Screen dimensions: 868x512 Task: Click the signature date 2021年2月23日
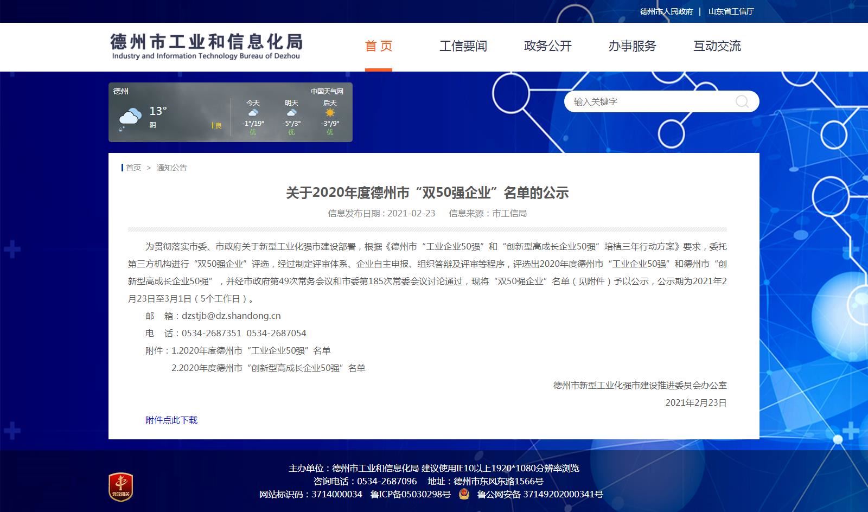696,402
